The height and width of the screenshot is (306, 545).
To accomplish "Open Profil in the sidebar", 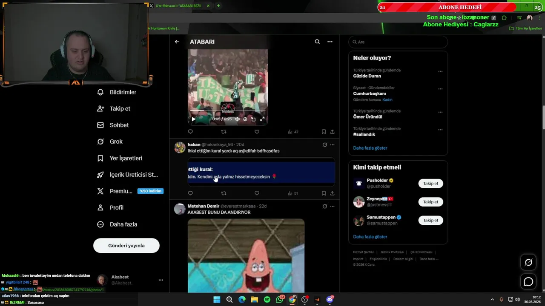I will pyautogui.click(x=111, y=208).
